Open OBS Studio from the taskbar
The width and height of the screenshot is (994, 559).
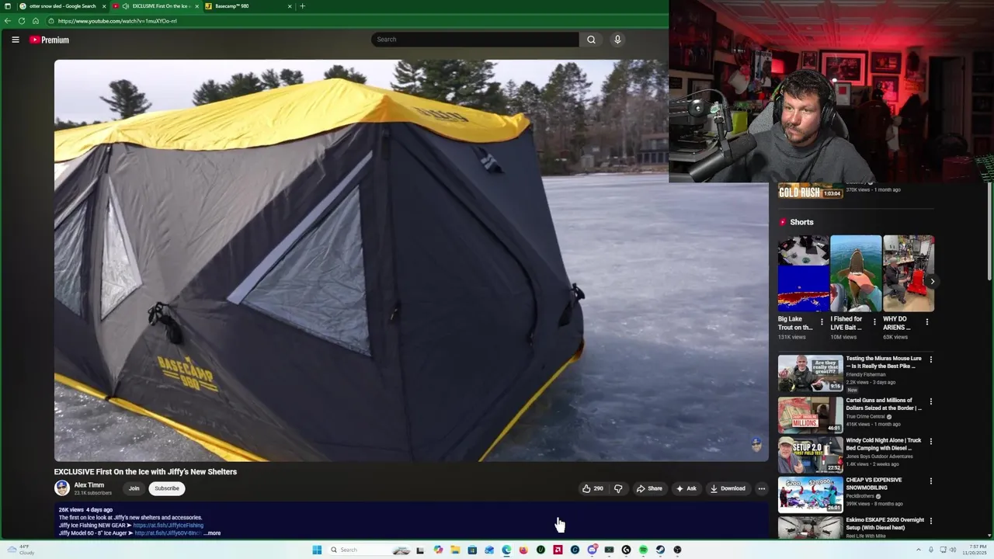pos(677,550)
